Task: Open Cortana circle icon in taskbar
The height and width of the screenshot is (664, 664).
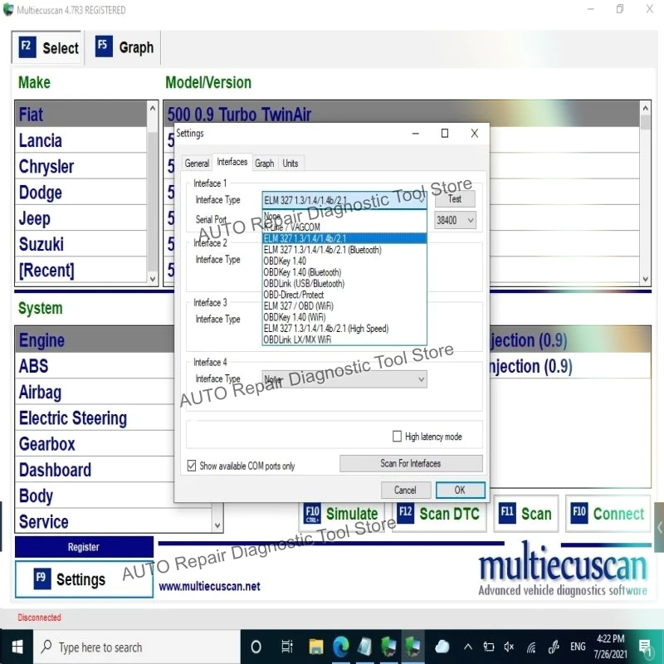Action: [256, 647]
